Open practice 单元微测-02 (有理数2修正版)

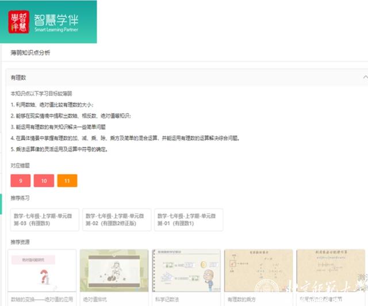tap(116, 219)
